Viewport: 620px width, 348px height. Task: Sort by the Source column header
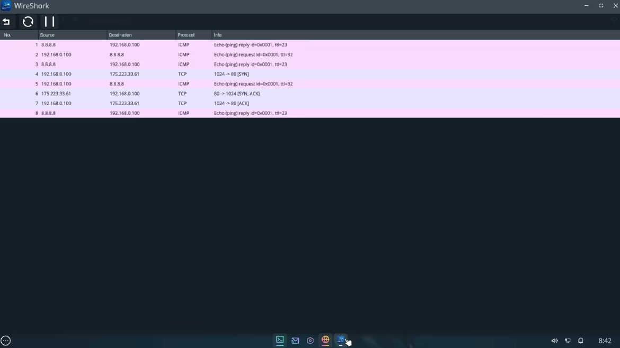(73, 35)
